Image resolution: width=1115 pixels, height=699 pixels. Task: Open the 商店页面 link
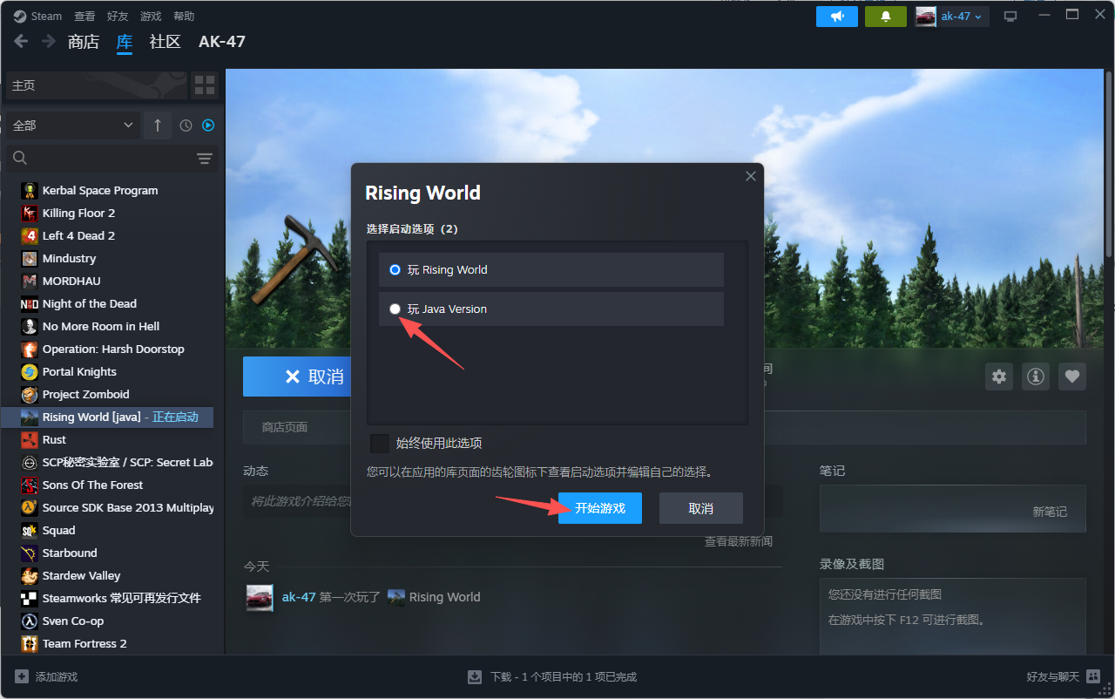pyautogui.click(x=285, y=427)
